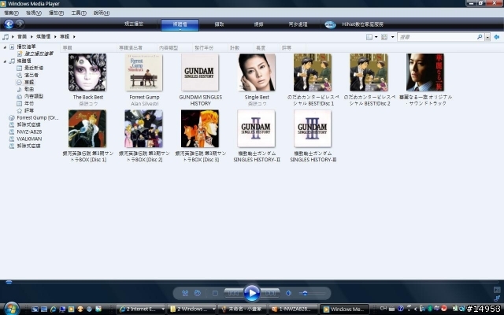Click the HiNet online store logo icon
Screen dimensions: 504x315
click(330, 24)
